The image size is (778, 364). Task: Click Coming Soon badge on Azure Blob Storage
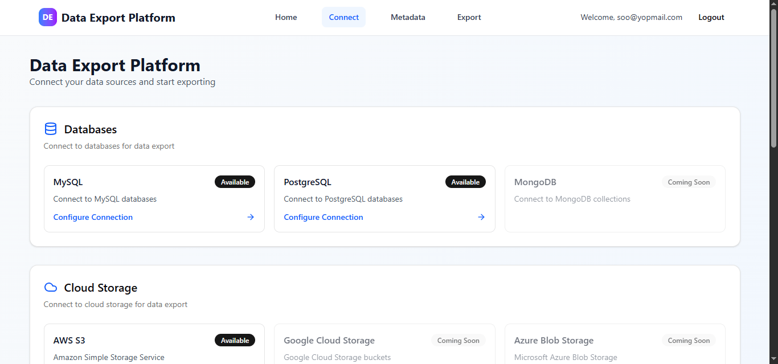click(689, 341)
